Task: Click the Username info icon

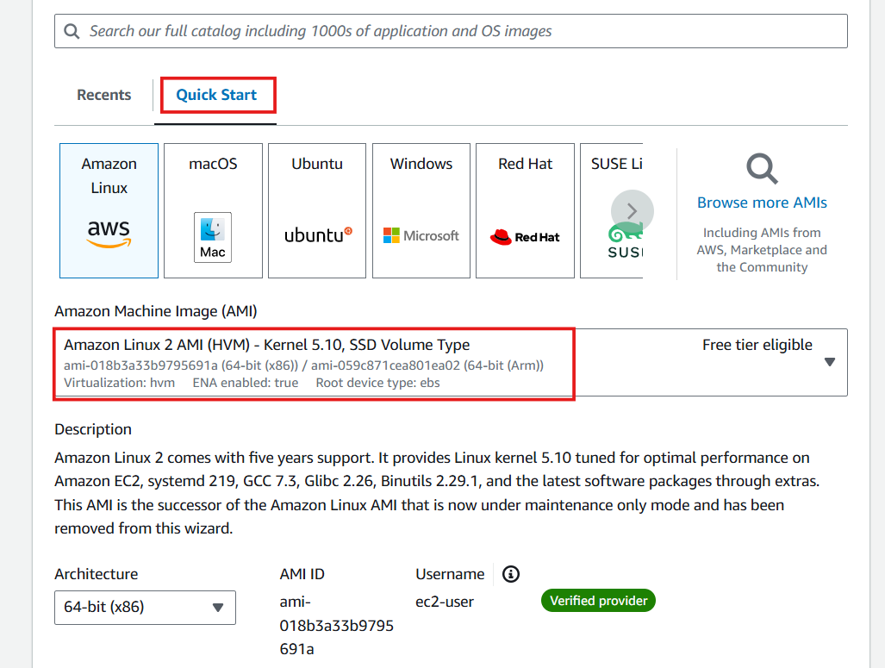Action: pos(511,574)
